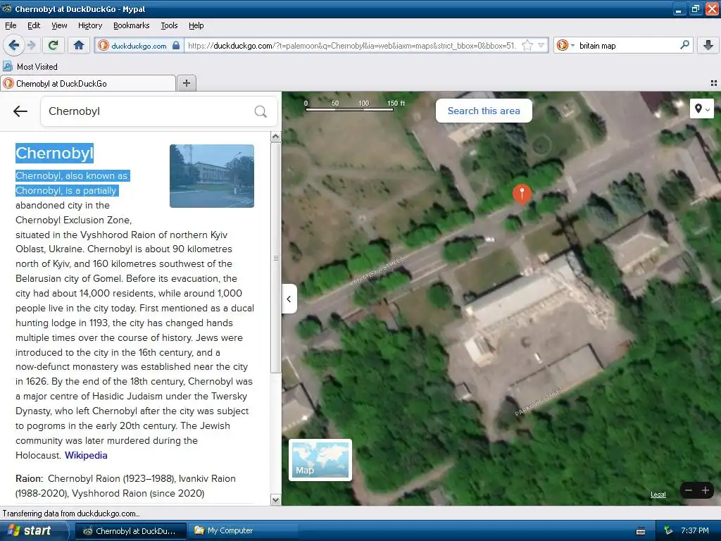Click the DuckDuckGo site identity icon
Viewport: 721px width, 541px height.
point(104,46)
